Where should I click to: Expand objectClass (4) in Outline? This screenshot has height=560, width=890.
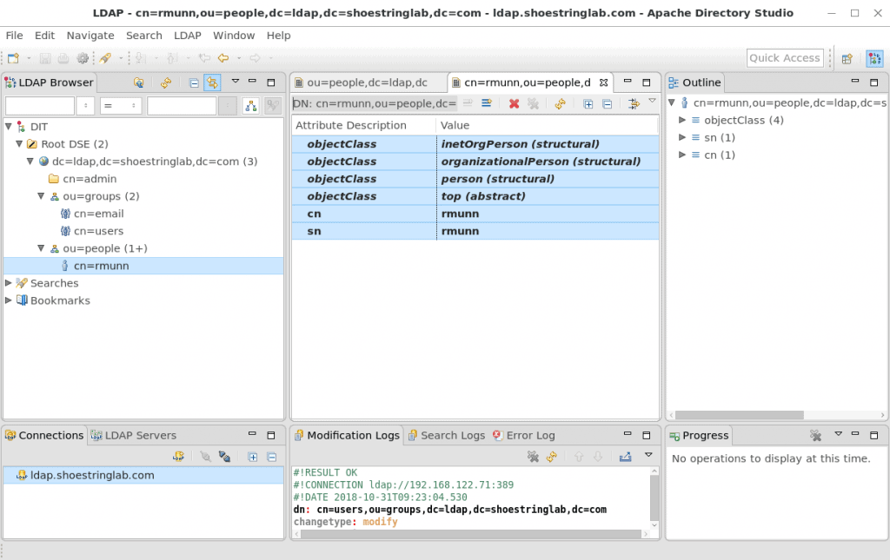682,120
